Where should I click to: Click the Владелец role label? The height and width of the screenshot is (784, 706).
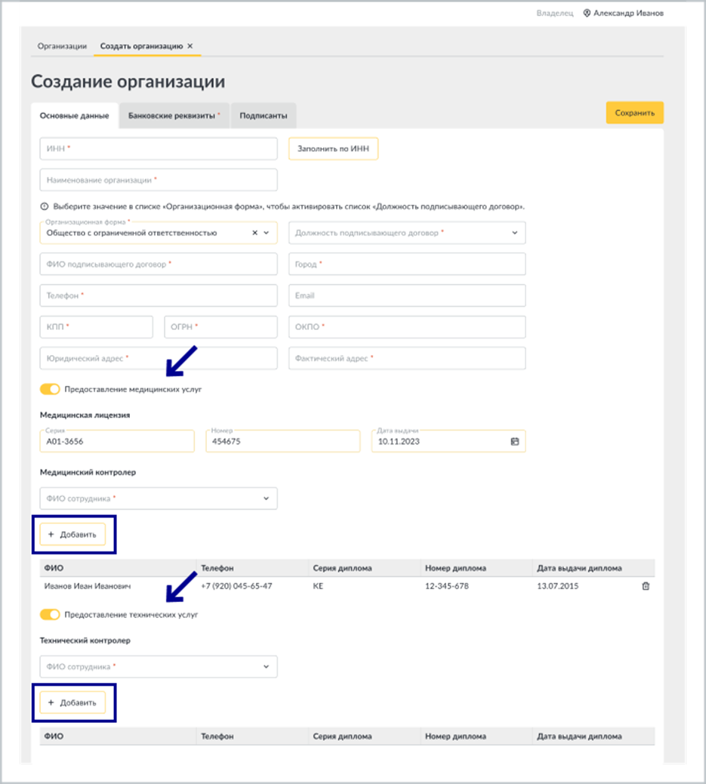554,13
